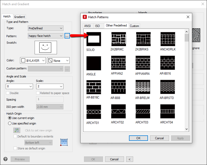This screenshot has height=165, width=207.
Task: Click the hatch origin preview icon
Action: click(x=64, y=142)
